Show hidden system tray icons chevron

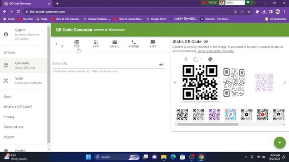(x=246, y=157)
